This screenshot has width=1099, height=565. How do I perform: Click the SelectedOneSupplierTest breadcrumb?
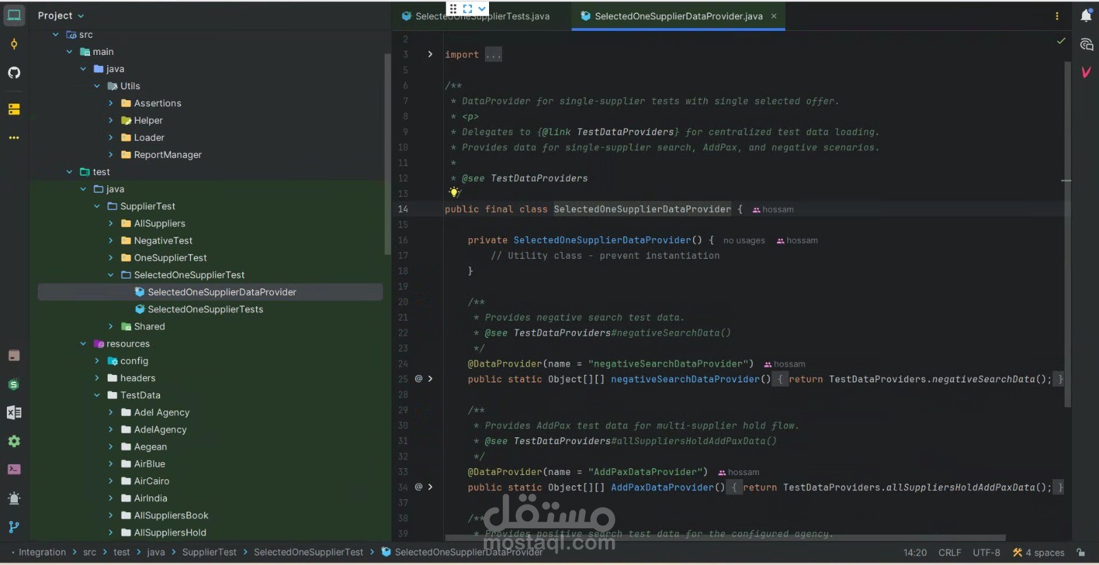[308, 552]
